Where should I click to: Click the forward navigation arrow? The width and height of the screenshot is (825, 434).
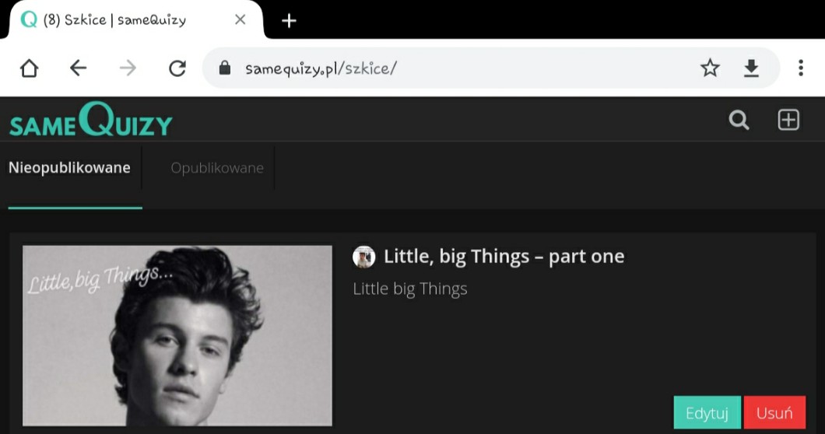[128, 68]
